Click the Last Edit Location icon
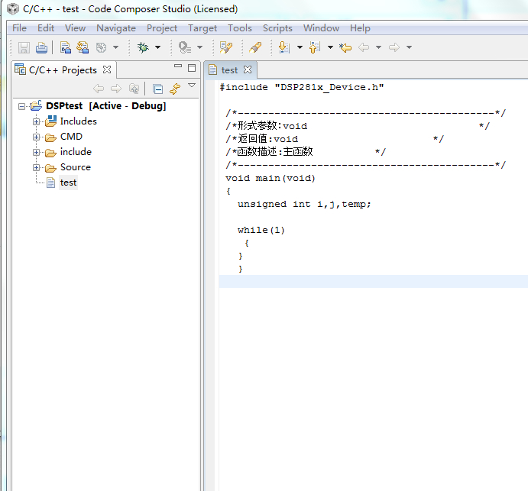Image resolution: width=528 pixels, height=491 pixels. tap(345, 47)
